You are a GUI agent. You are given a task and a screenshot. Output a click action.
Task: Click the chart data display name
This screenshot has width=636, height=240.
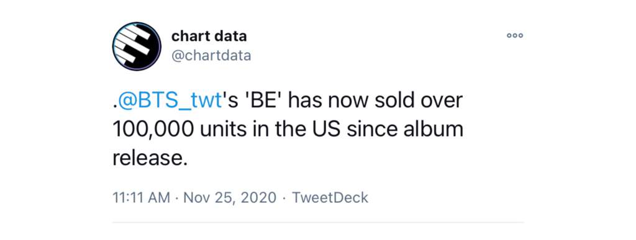point(209,36)
